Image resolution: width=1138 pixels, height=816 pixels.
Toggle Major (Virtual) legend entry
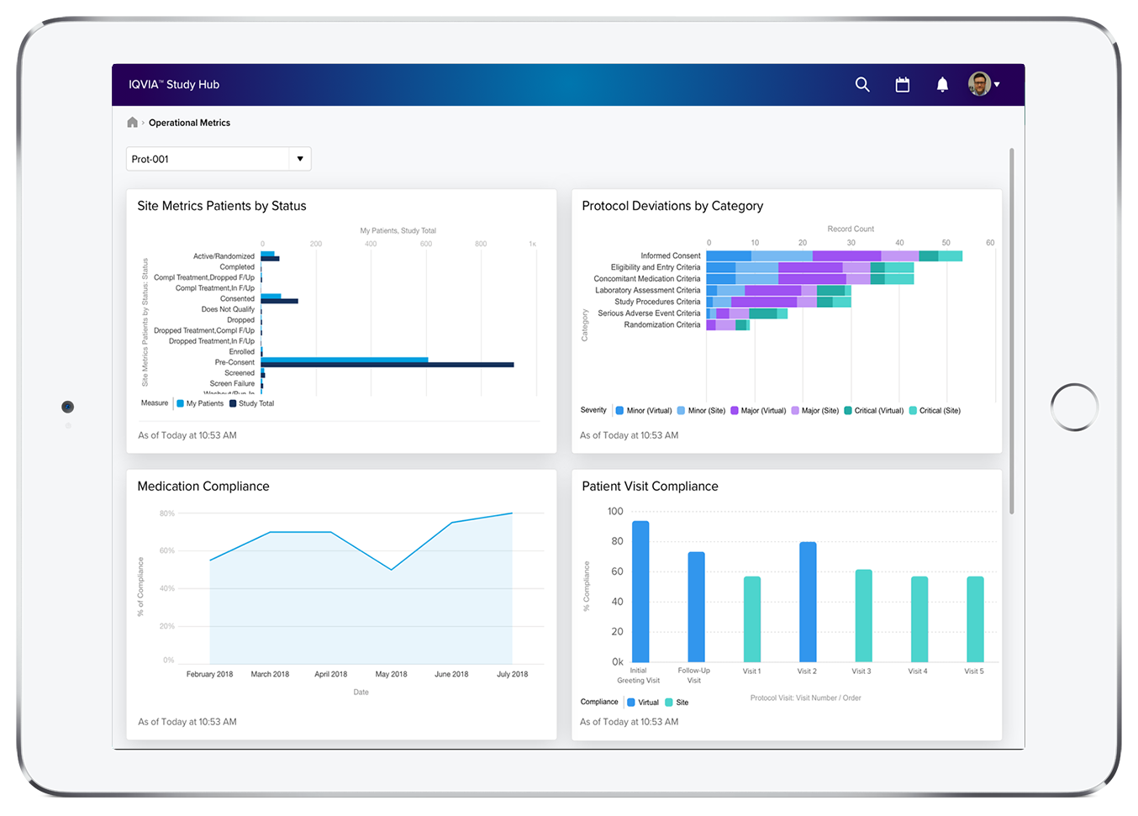click(758, 411)
